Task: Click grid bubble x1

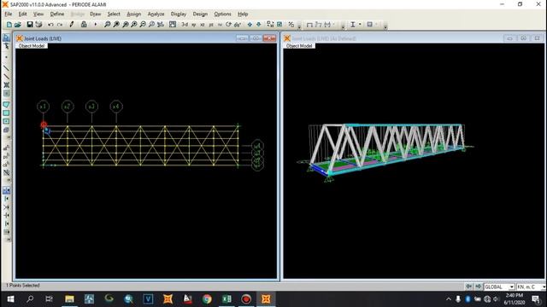Action: pyautogui.click(x=44, y=107)
